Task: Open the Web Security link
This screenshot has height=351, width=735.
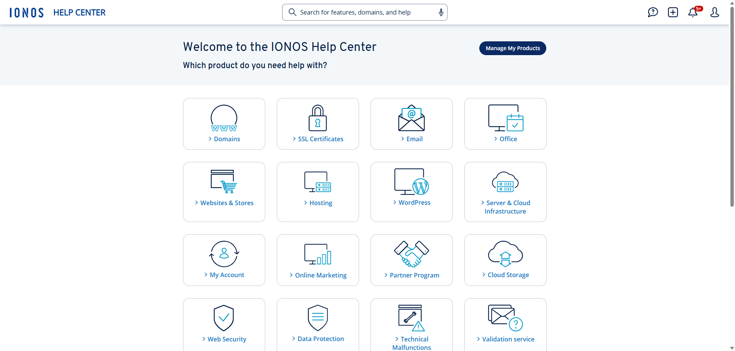Action: click(x=224, y=339)
